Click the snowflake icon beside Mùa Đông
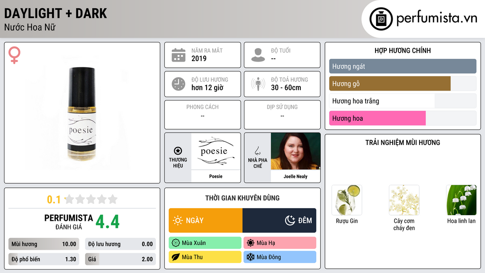 (250, 257)
